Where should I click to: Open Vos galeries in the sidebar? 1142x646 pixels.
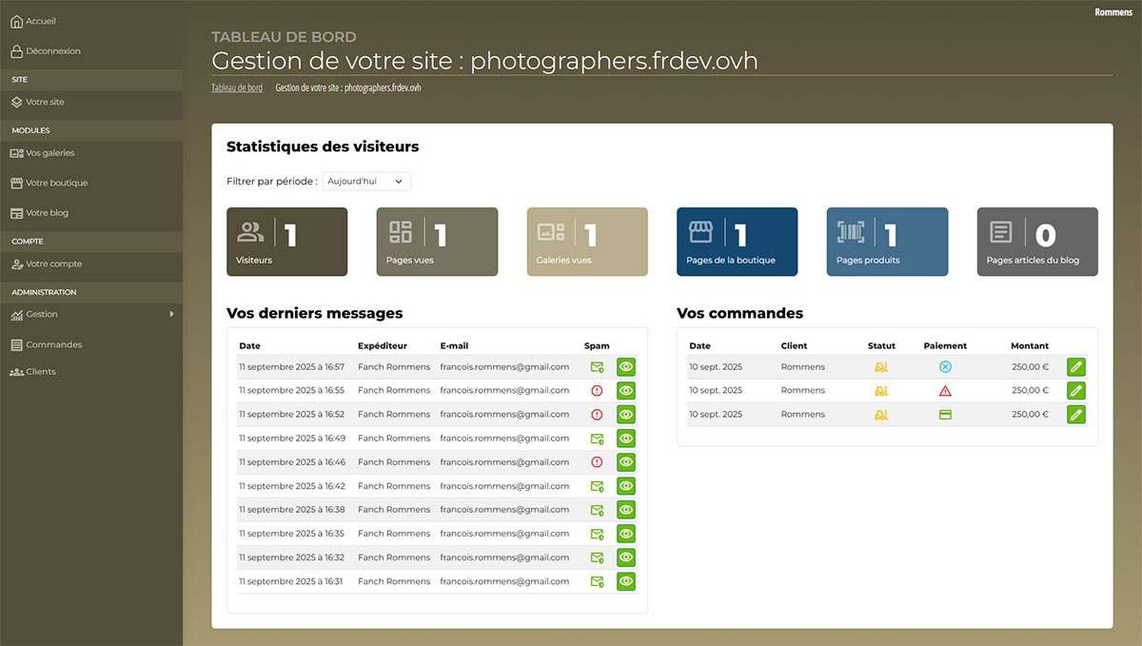49,153
